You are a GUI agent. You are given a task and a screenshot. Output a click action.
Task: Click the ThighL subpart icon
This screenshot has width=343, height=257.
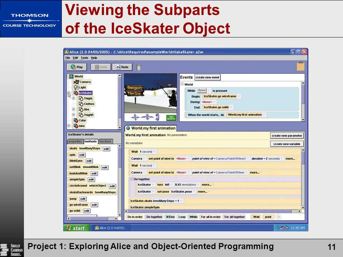(x=81, y=99)
